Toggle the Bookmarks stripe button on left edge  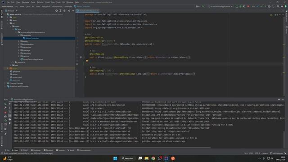(2, 141)
